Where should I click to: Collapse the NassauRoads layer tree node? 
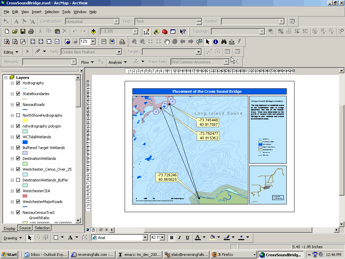click(12, 105)
